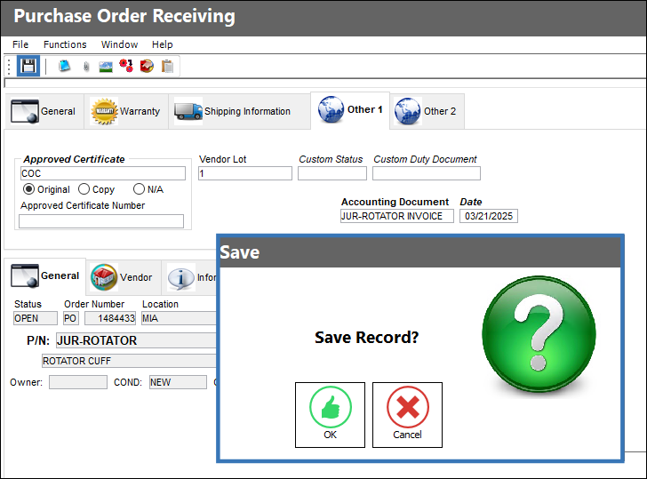This screenshot has width=647, height=479.
Task: Switch to the Warranty tab
Action: 126,111
